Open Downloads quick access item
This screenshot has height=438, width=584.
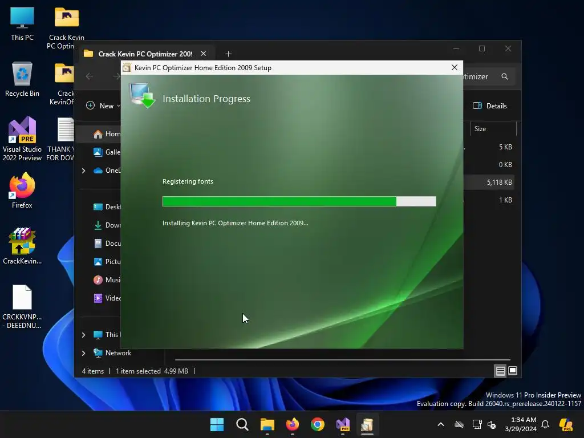(107, 225)
